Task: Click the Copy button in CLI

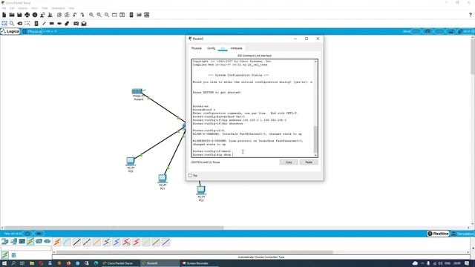Action: (289, 162)
